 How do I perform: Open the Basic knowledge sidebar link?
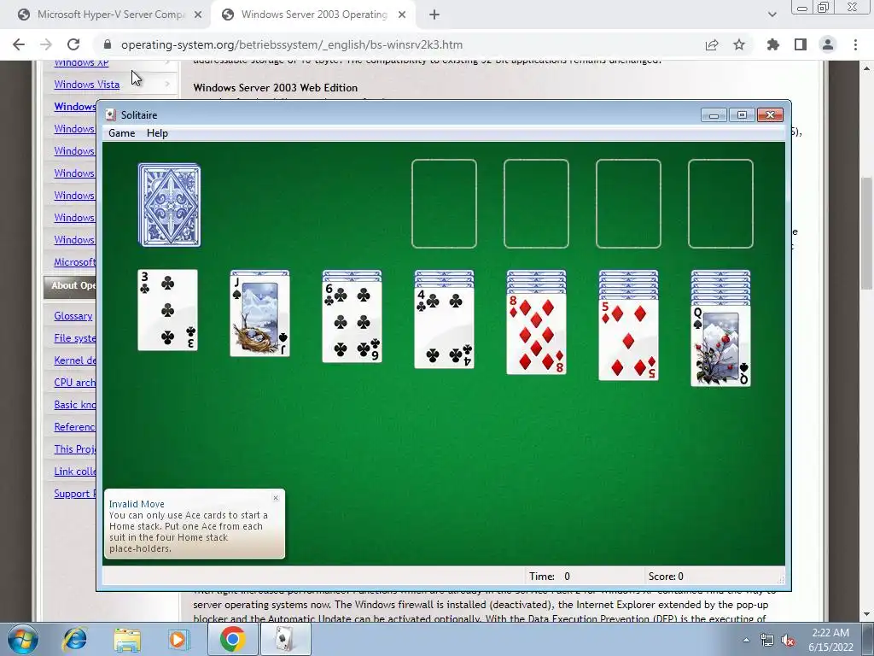75,405
